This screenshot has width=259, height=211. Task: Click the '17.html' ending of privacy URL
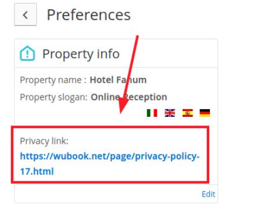[37, 171]
